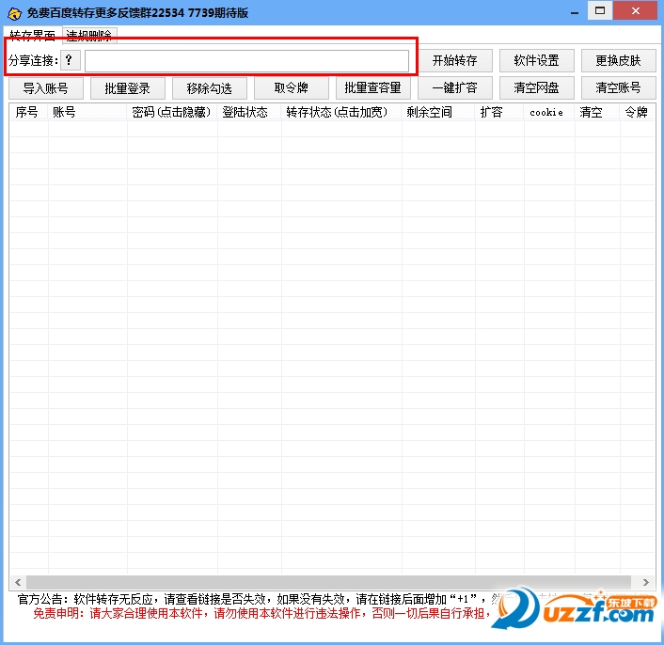This screenshot has width=664, height=645.
Task: Close the window with X button
Action: [635, 10]
